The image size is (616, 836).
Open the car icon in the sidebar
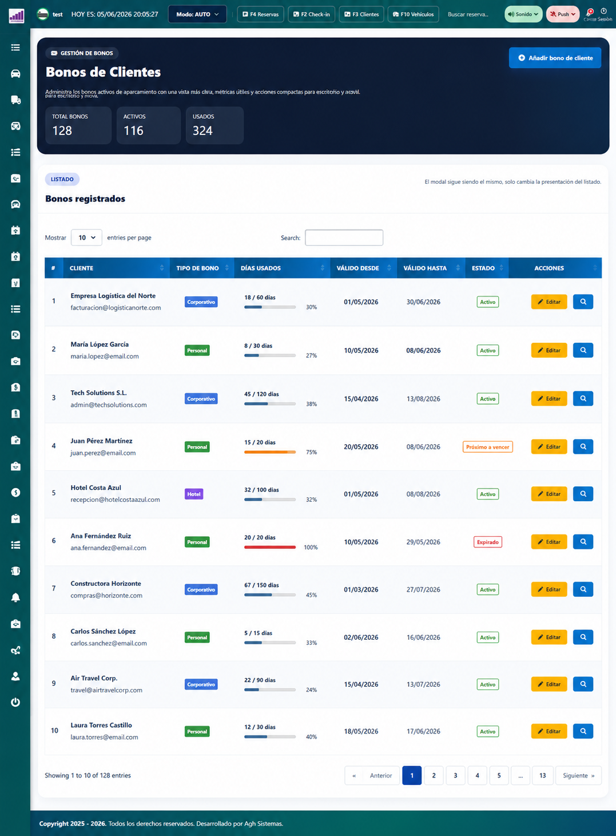click(15, 74)
